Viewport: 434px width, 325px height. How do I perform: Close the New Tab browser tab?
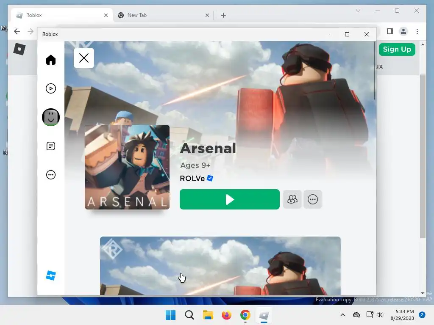click(x=207, y=15)
